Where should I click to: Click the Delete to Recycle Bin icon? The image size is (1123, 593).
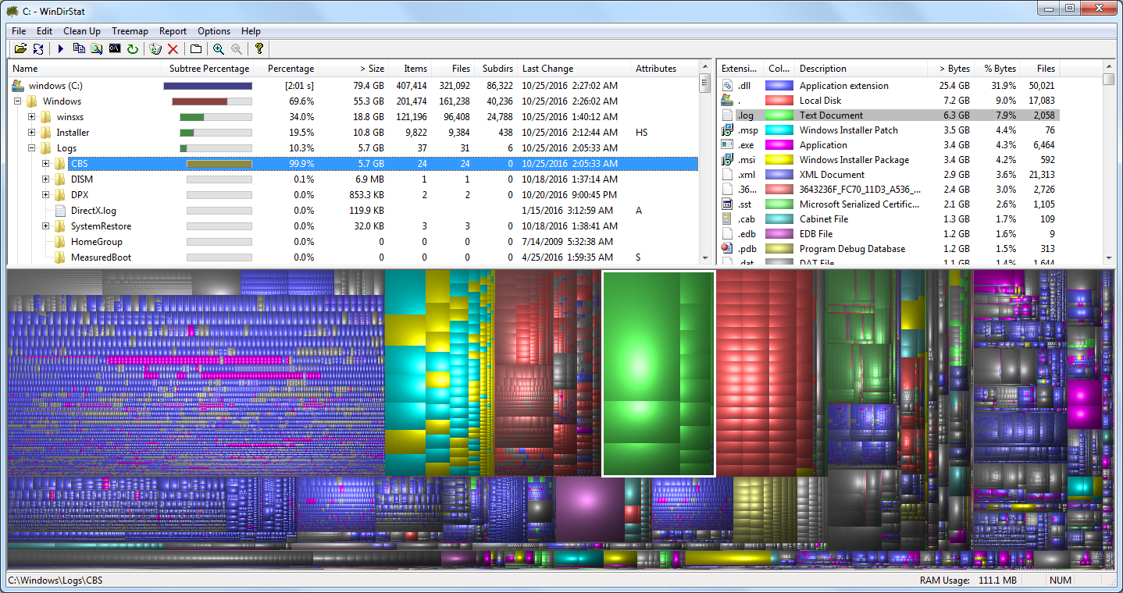point(155,48)
